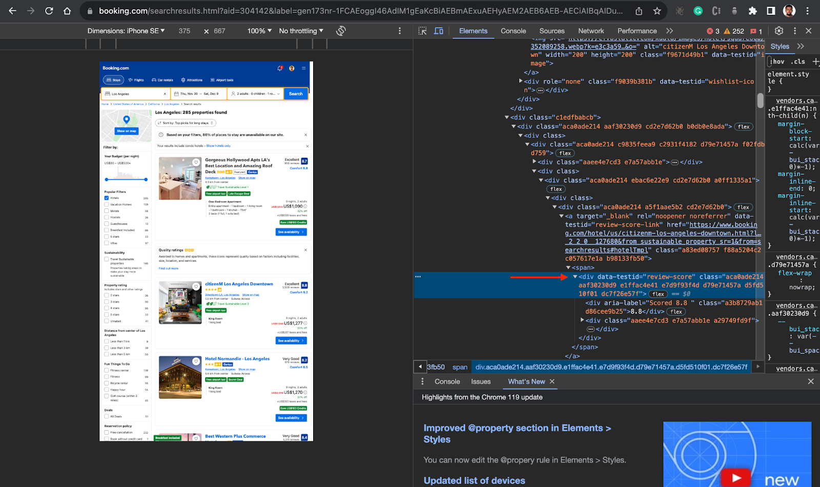
Task: Open the browser home page
Action: tap(67, 10)
